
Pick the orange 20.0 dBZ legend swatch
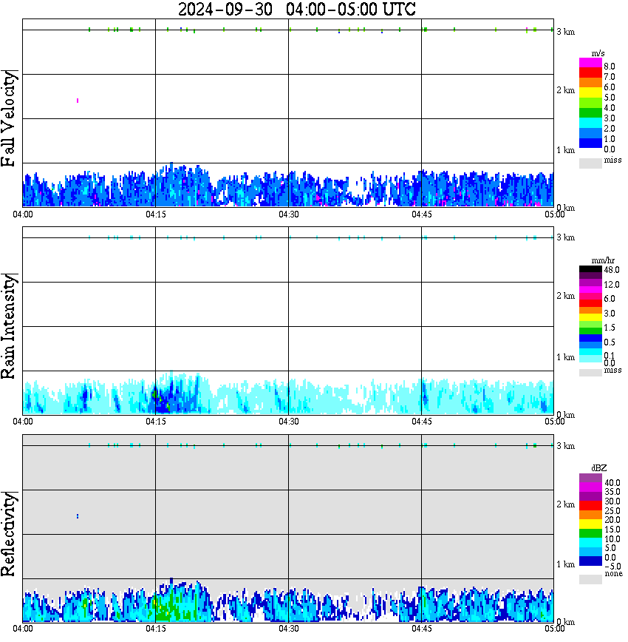(590, 515)
